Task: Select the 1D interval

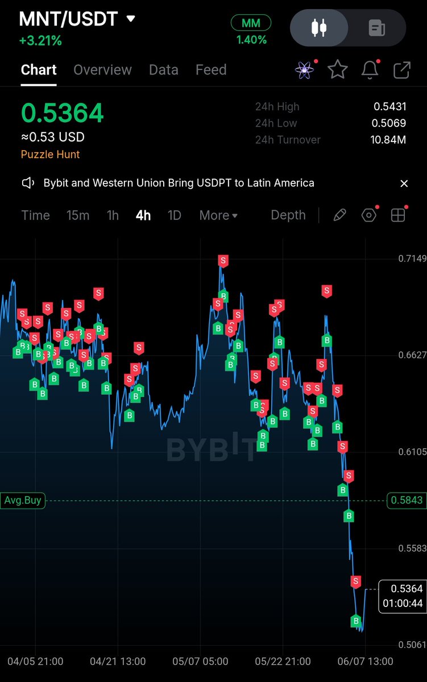Action: coord(175,215)
